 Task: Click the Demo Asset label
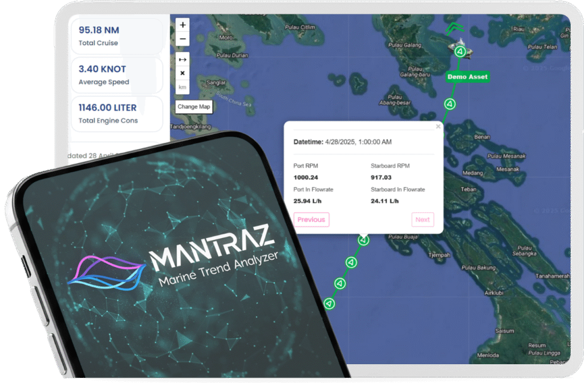pos(467,76)
